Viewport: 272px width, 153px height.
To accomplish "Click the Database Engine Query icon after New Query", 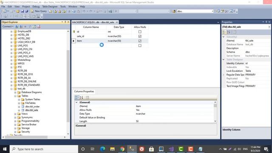I will tap(50, 11).
